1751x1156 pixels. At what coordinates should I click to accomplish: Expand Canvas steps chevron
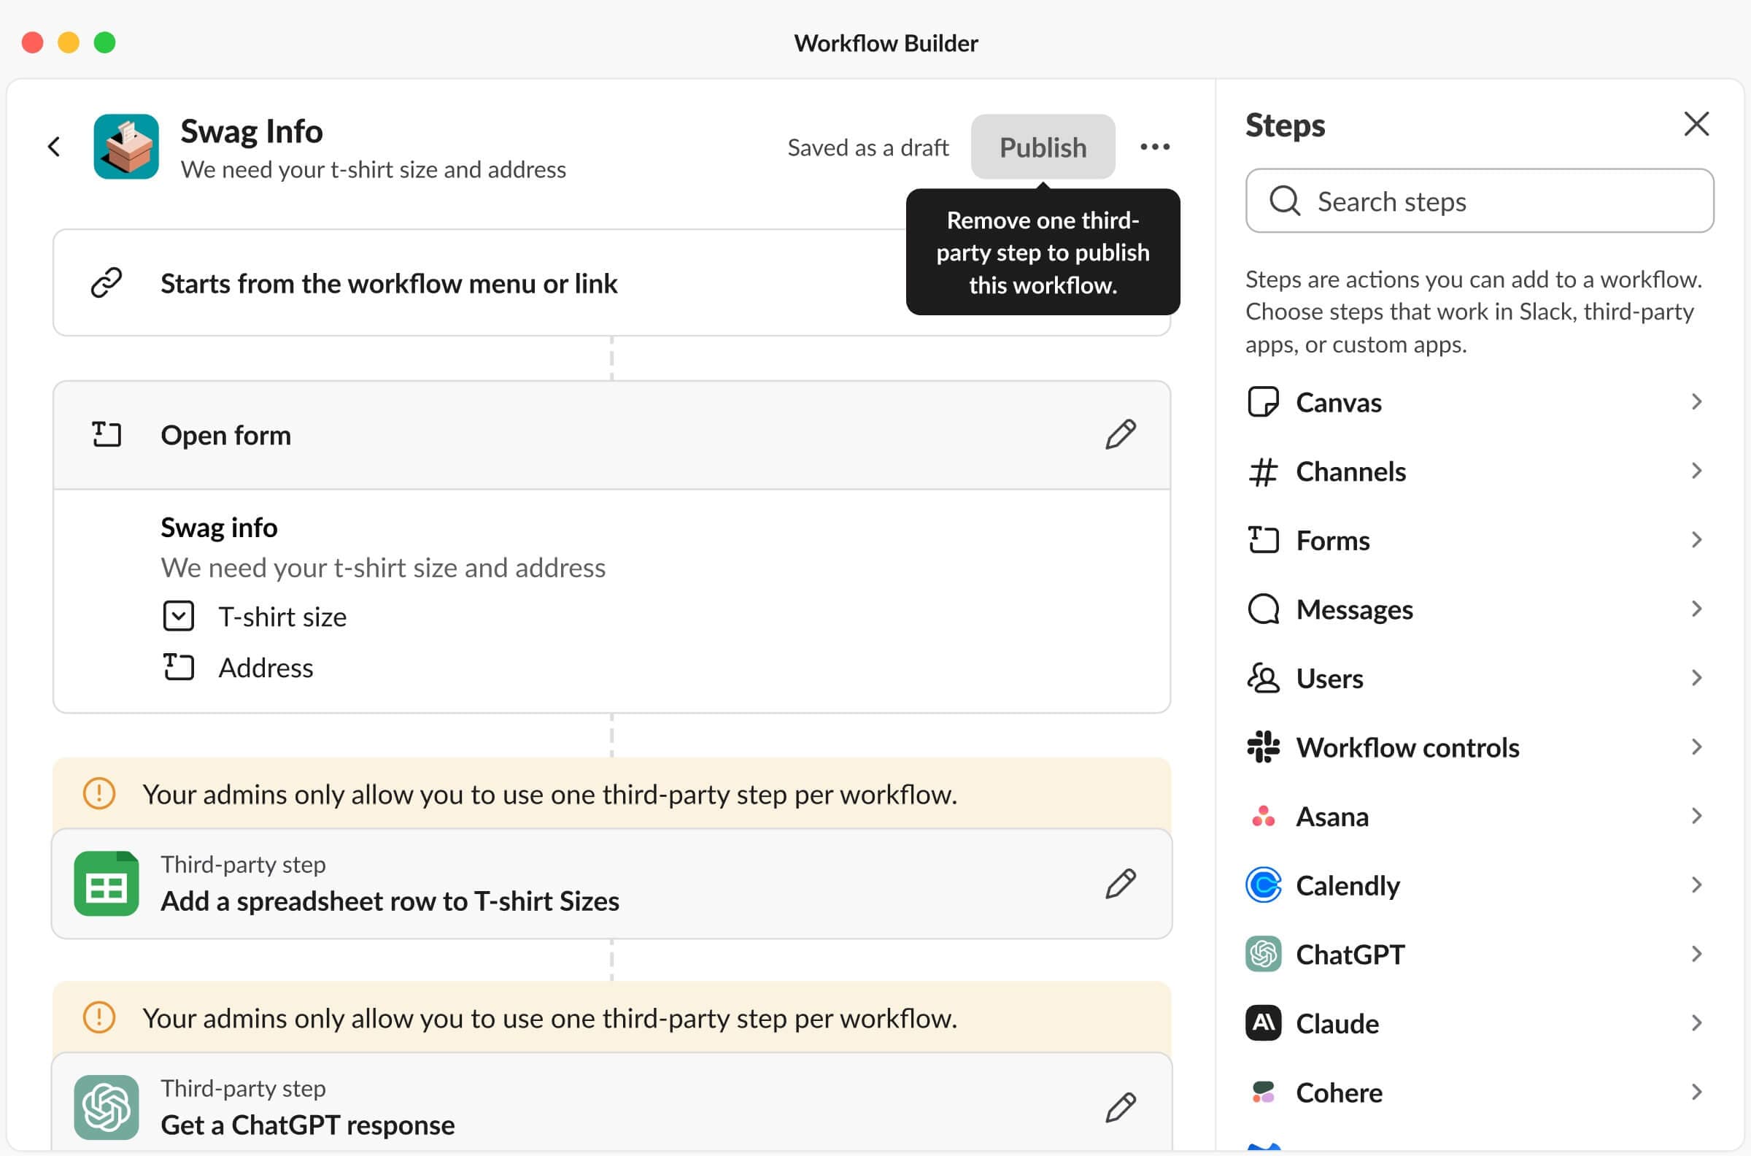pos(1696,403)
